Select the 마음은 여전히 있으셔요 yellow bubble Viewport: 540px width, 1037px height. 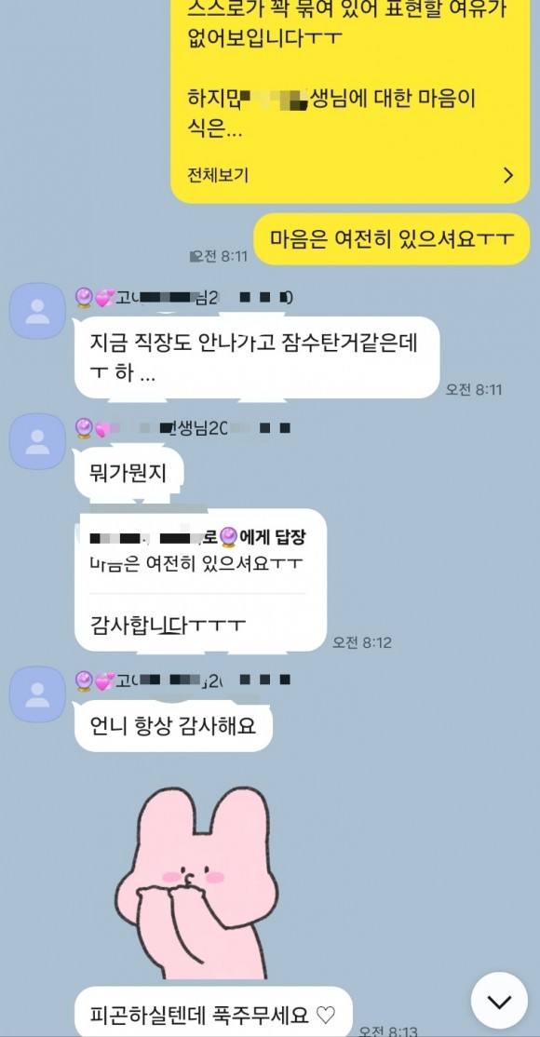click(392, 239)
